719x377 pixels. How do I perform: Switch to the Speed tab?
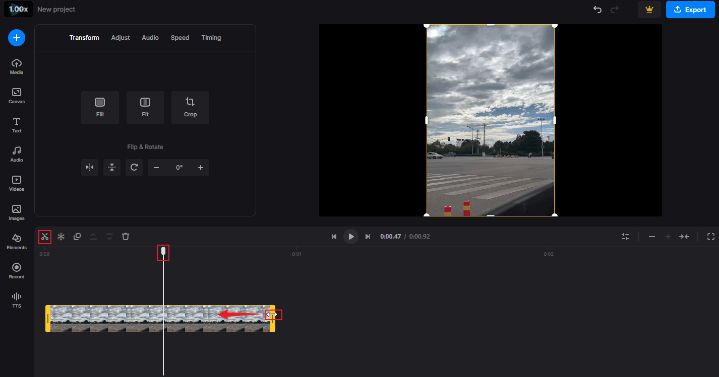(179, 37)
